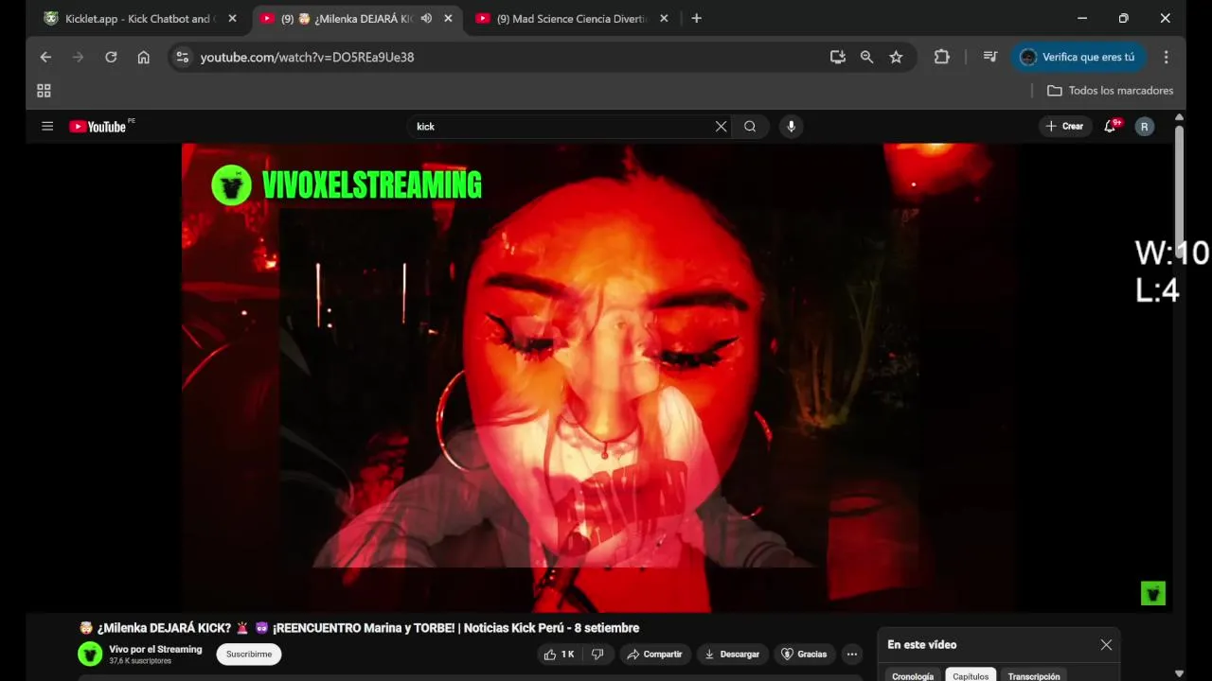The image size is (1212, 681).
Task: Open a new browser tab
Action: point(697,19)
